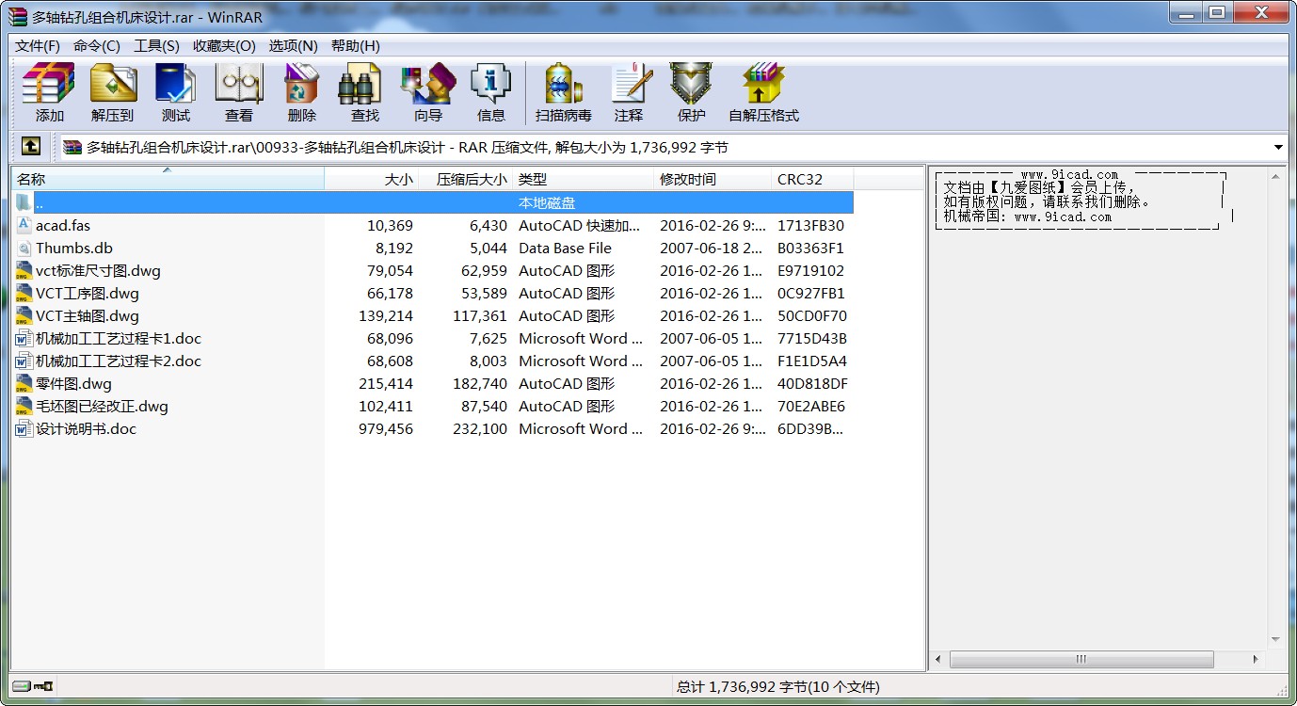Click size 979,456 of 设计说明书.doc
Screen dimensions: 1297x706
click(386, 428)
